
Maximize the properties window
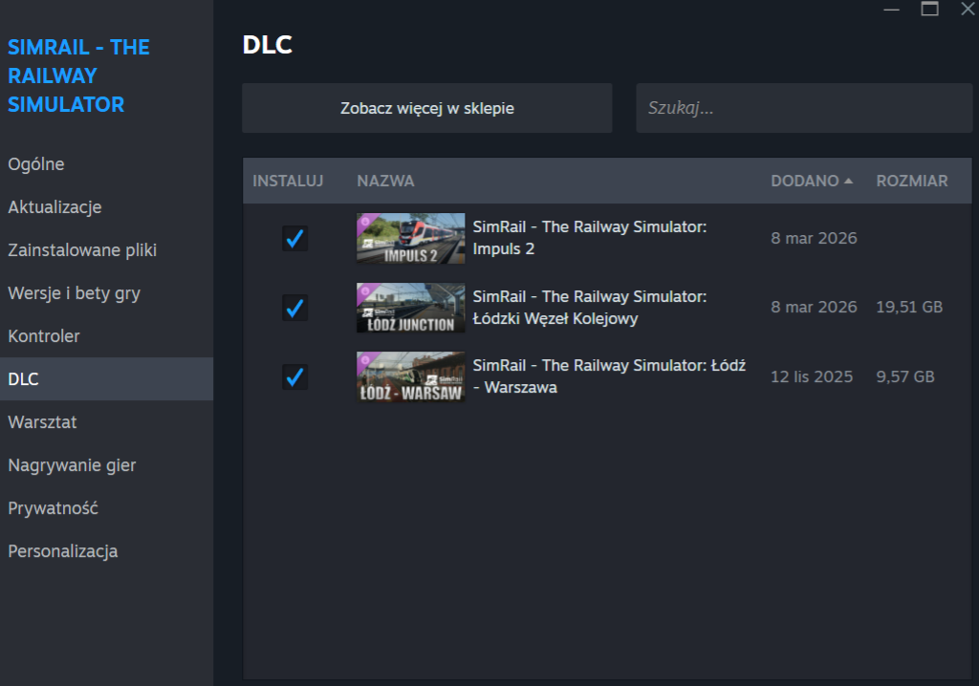point(929,9)
